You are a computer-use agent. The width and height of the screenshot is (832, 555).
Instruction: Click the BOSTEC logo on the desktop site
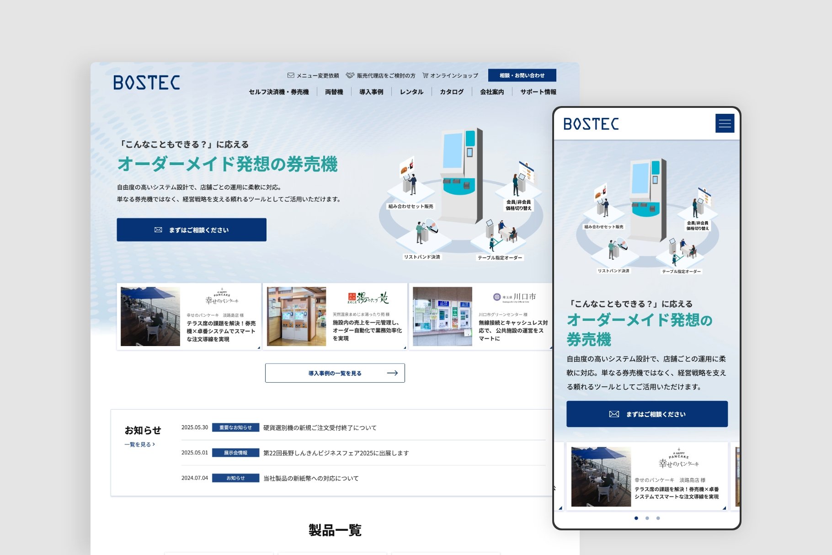point(146,83)
